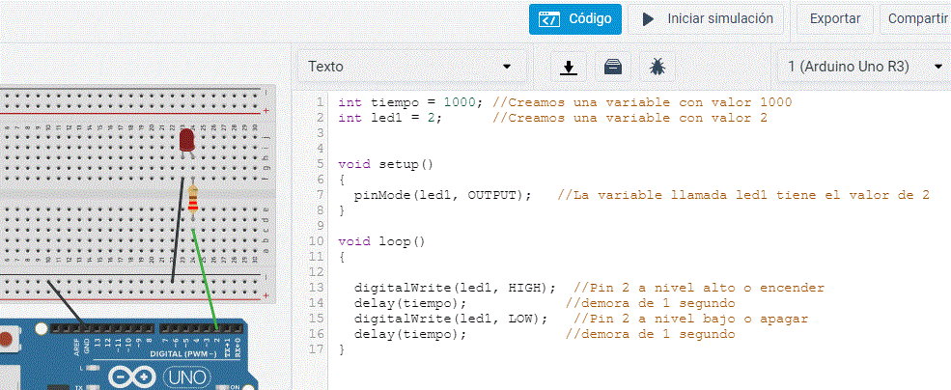This screenshot has width=951, height=390.
Task: Click the pinMode(led1, OUTPUT) code line
Action: pyautogui.click(x=442, y=194)
